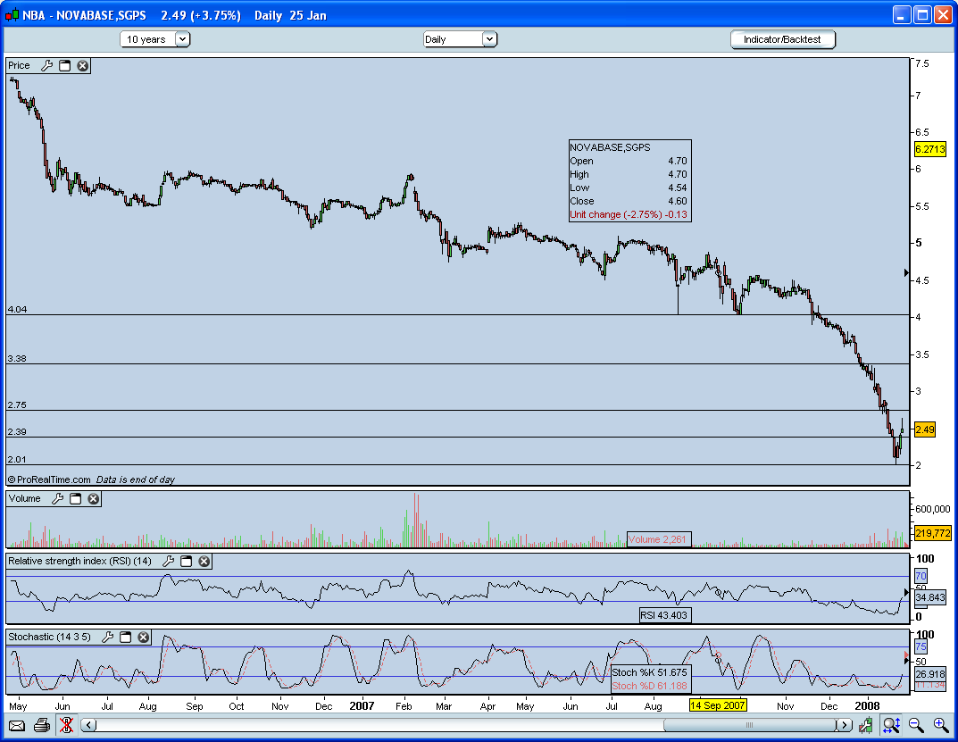958x742 pixels.
Task: Click the 2.49 current price label
Action: tap(925, 429)
